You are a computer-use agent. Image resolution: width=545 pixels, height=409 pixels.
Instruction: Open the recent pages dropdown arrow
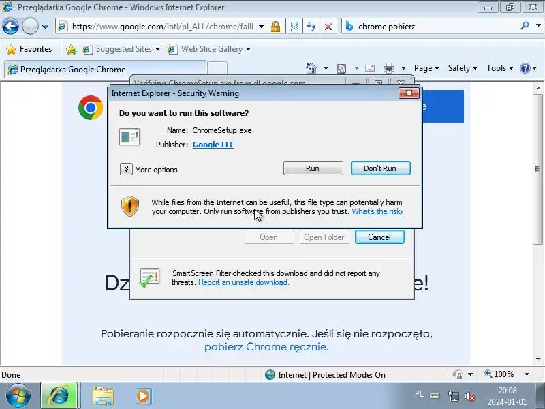click(45, 27)
